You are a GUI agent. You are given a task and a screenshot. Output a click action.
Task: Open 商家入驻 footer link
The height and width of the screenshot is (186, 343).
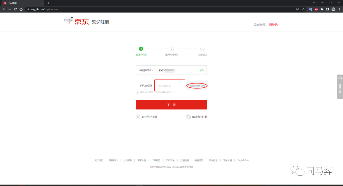(142, 160)
